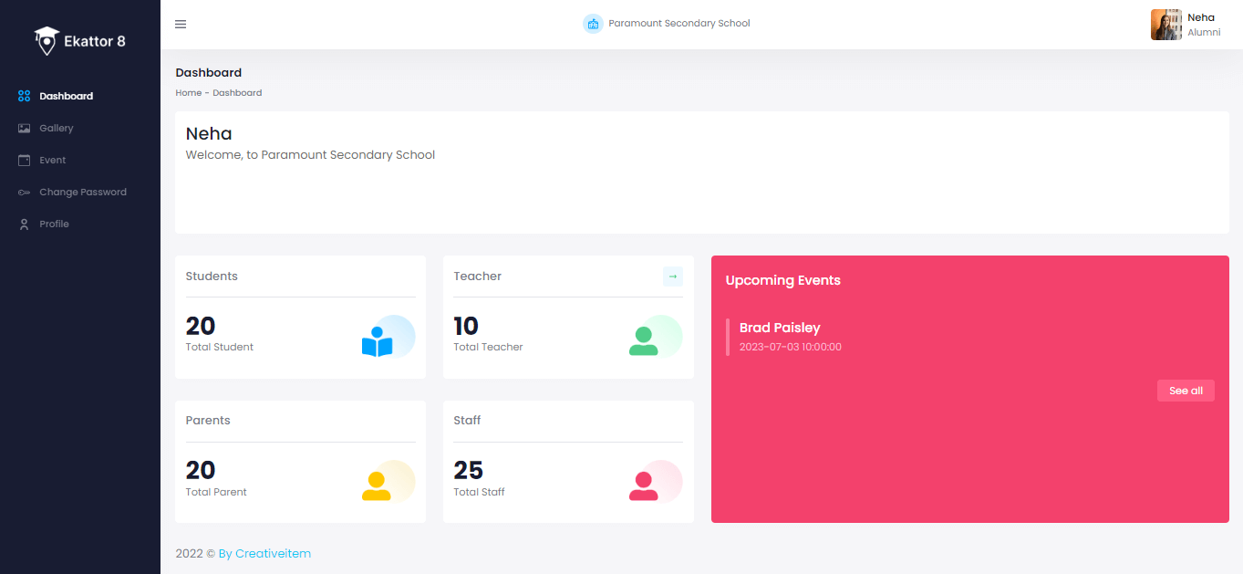Click the yellow Parents person icon
Image resolution: width=1243 pixels, height=574 pixels.
pyautogui.click(x=376, y=485)
